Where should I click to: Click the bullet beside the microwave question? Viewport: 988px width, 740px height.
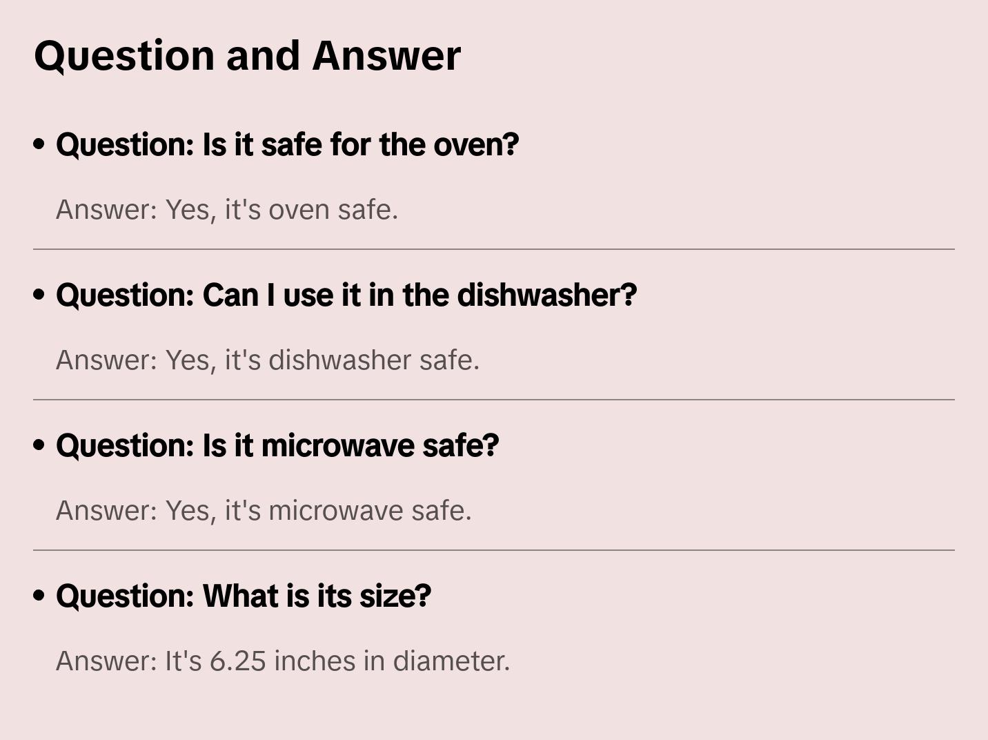[x=39, y=446]
